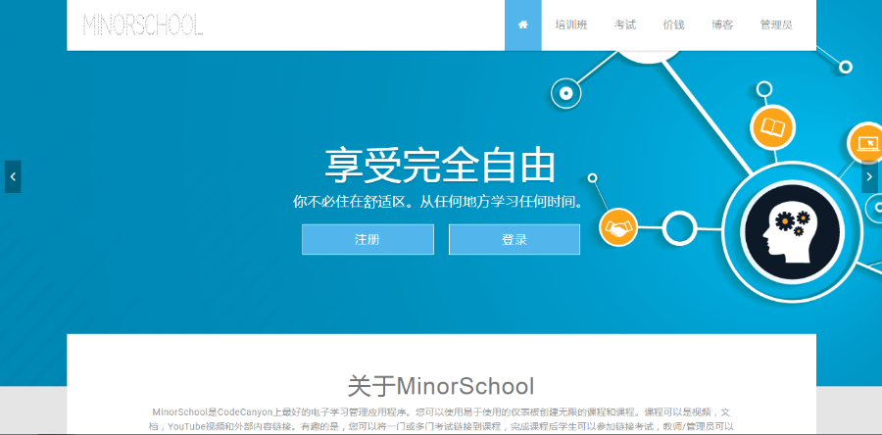Viewport: 882px width, 435px height.
Task: Click the 享受完全自由 headline
Action: point(440,167)
